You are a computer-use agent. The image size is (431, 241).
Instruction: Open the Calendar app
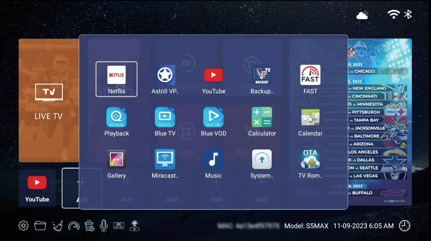[310, 122]
